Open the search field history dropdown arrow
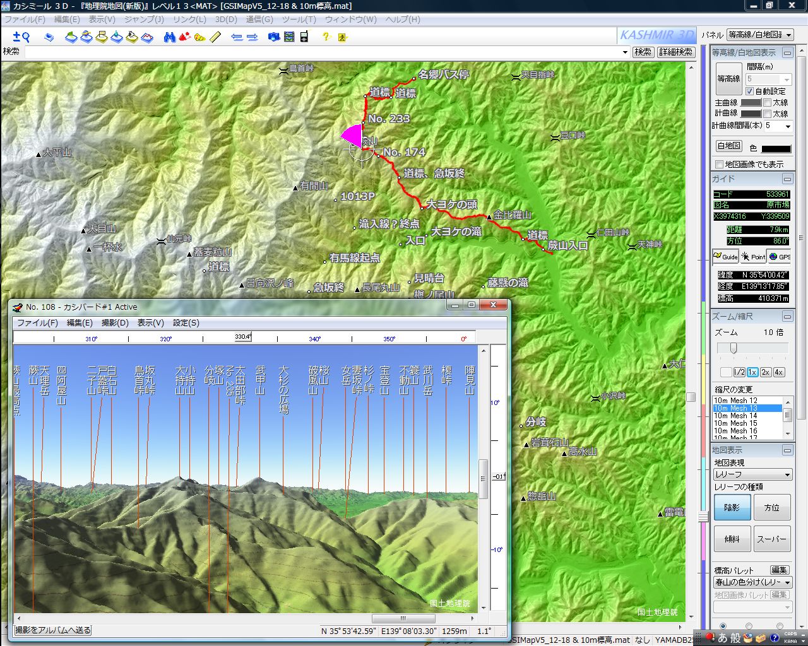The image size is (808, 646). tap(625, 52)
